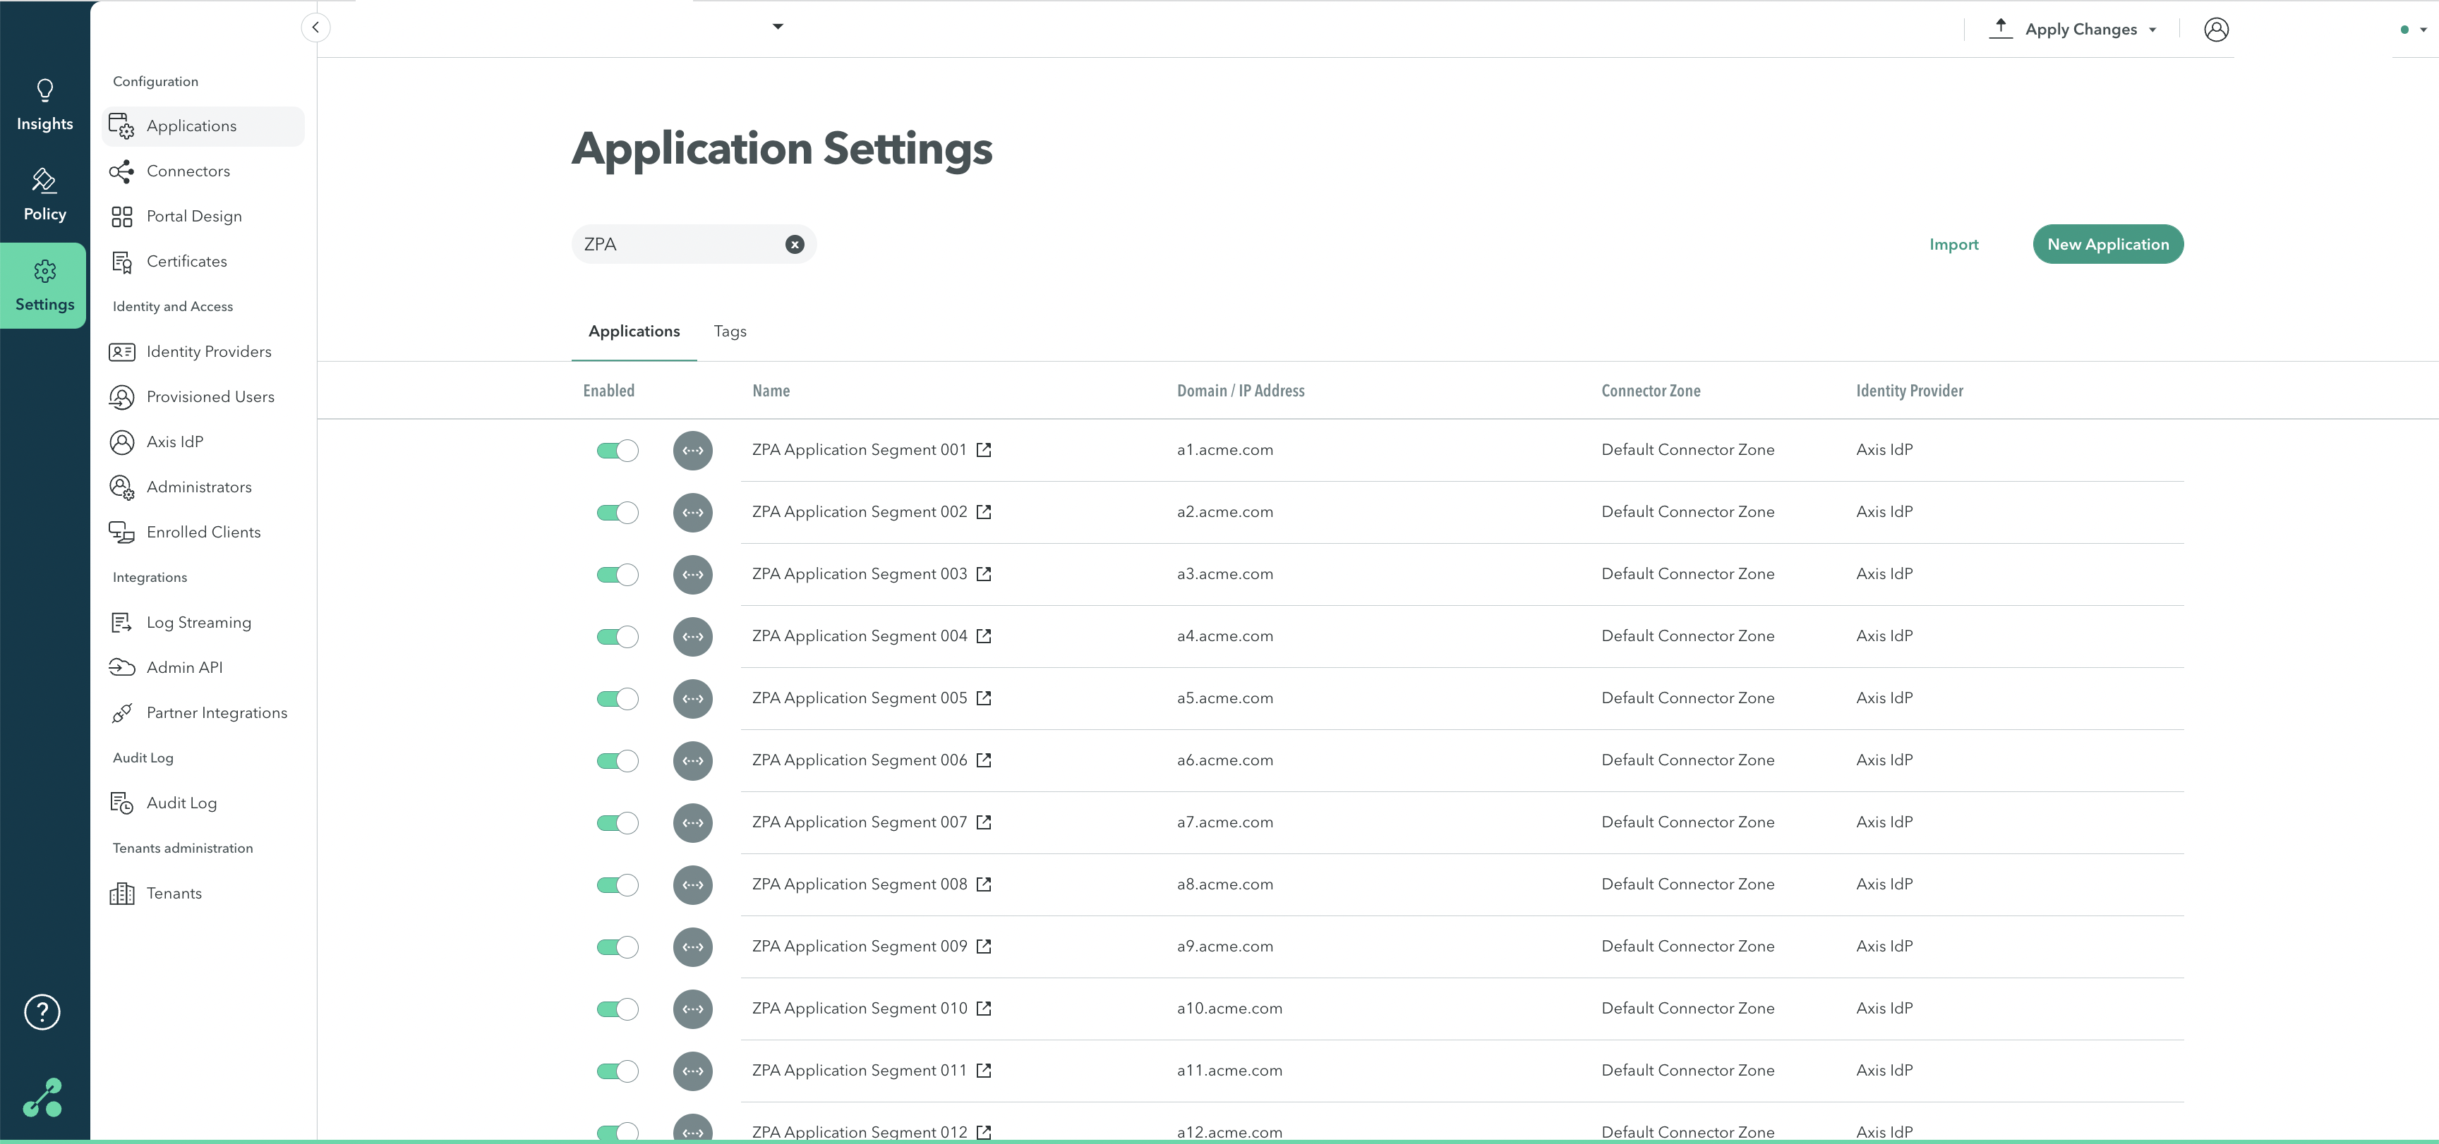
Task: Toggle off ZPA Application Segment 005
Action: point(618,698)
